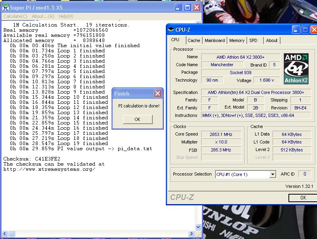
Task: Switch to the Mainboard tab
Action: 215,40
